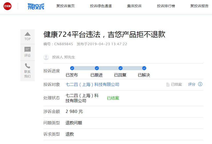Click the info icon beside 评分
This screenshot has width=212, height=144.
(200, 84)
